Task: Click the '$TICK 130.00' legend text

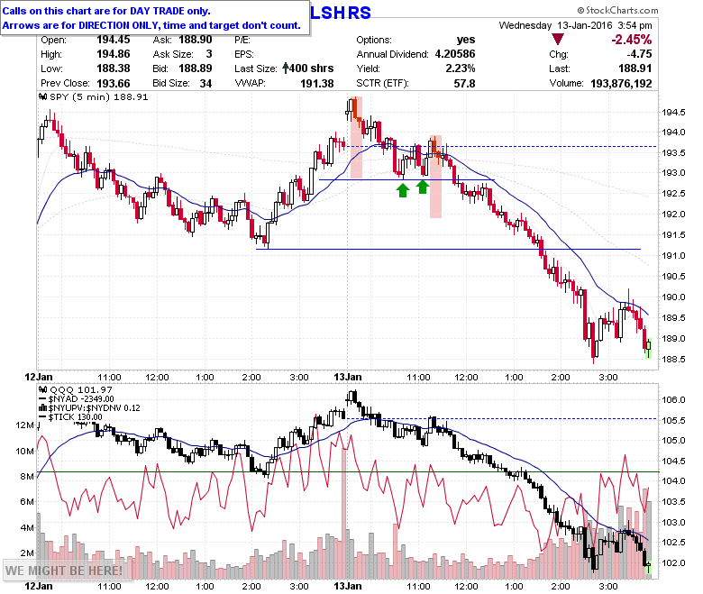Action: pyautogui.click(x=76, y=417)
